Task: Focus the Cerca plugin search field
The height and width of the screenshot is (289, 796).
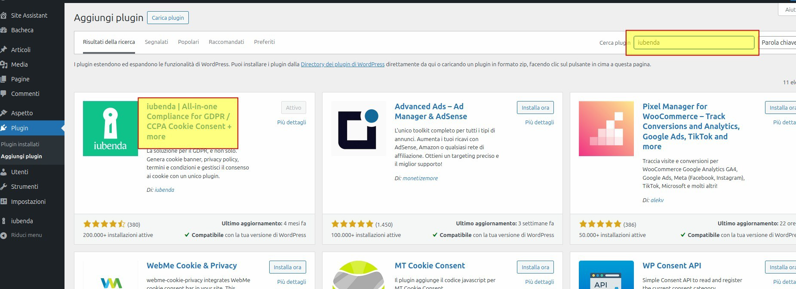Action: click(693, 43)
